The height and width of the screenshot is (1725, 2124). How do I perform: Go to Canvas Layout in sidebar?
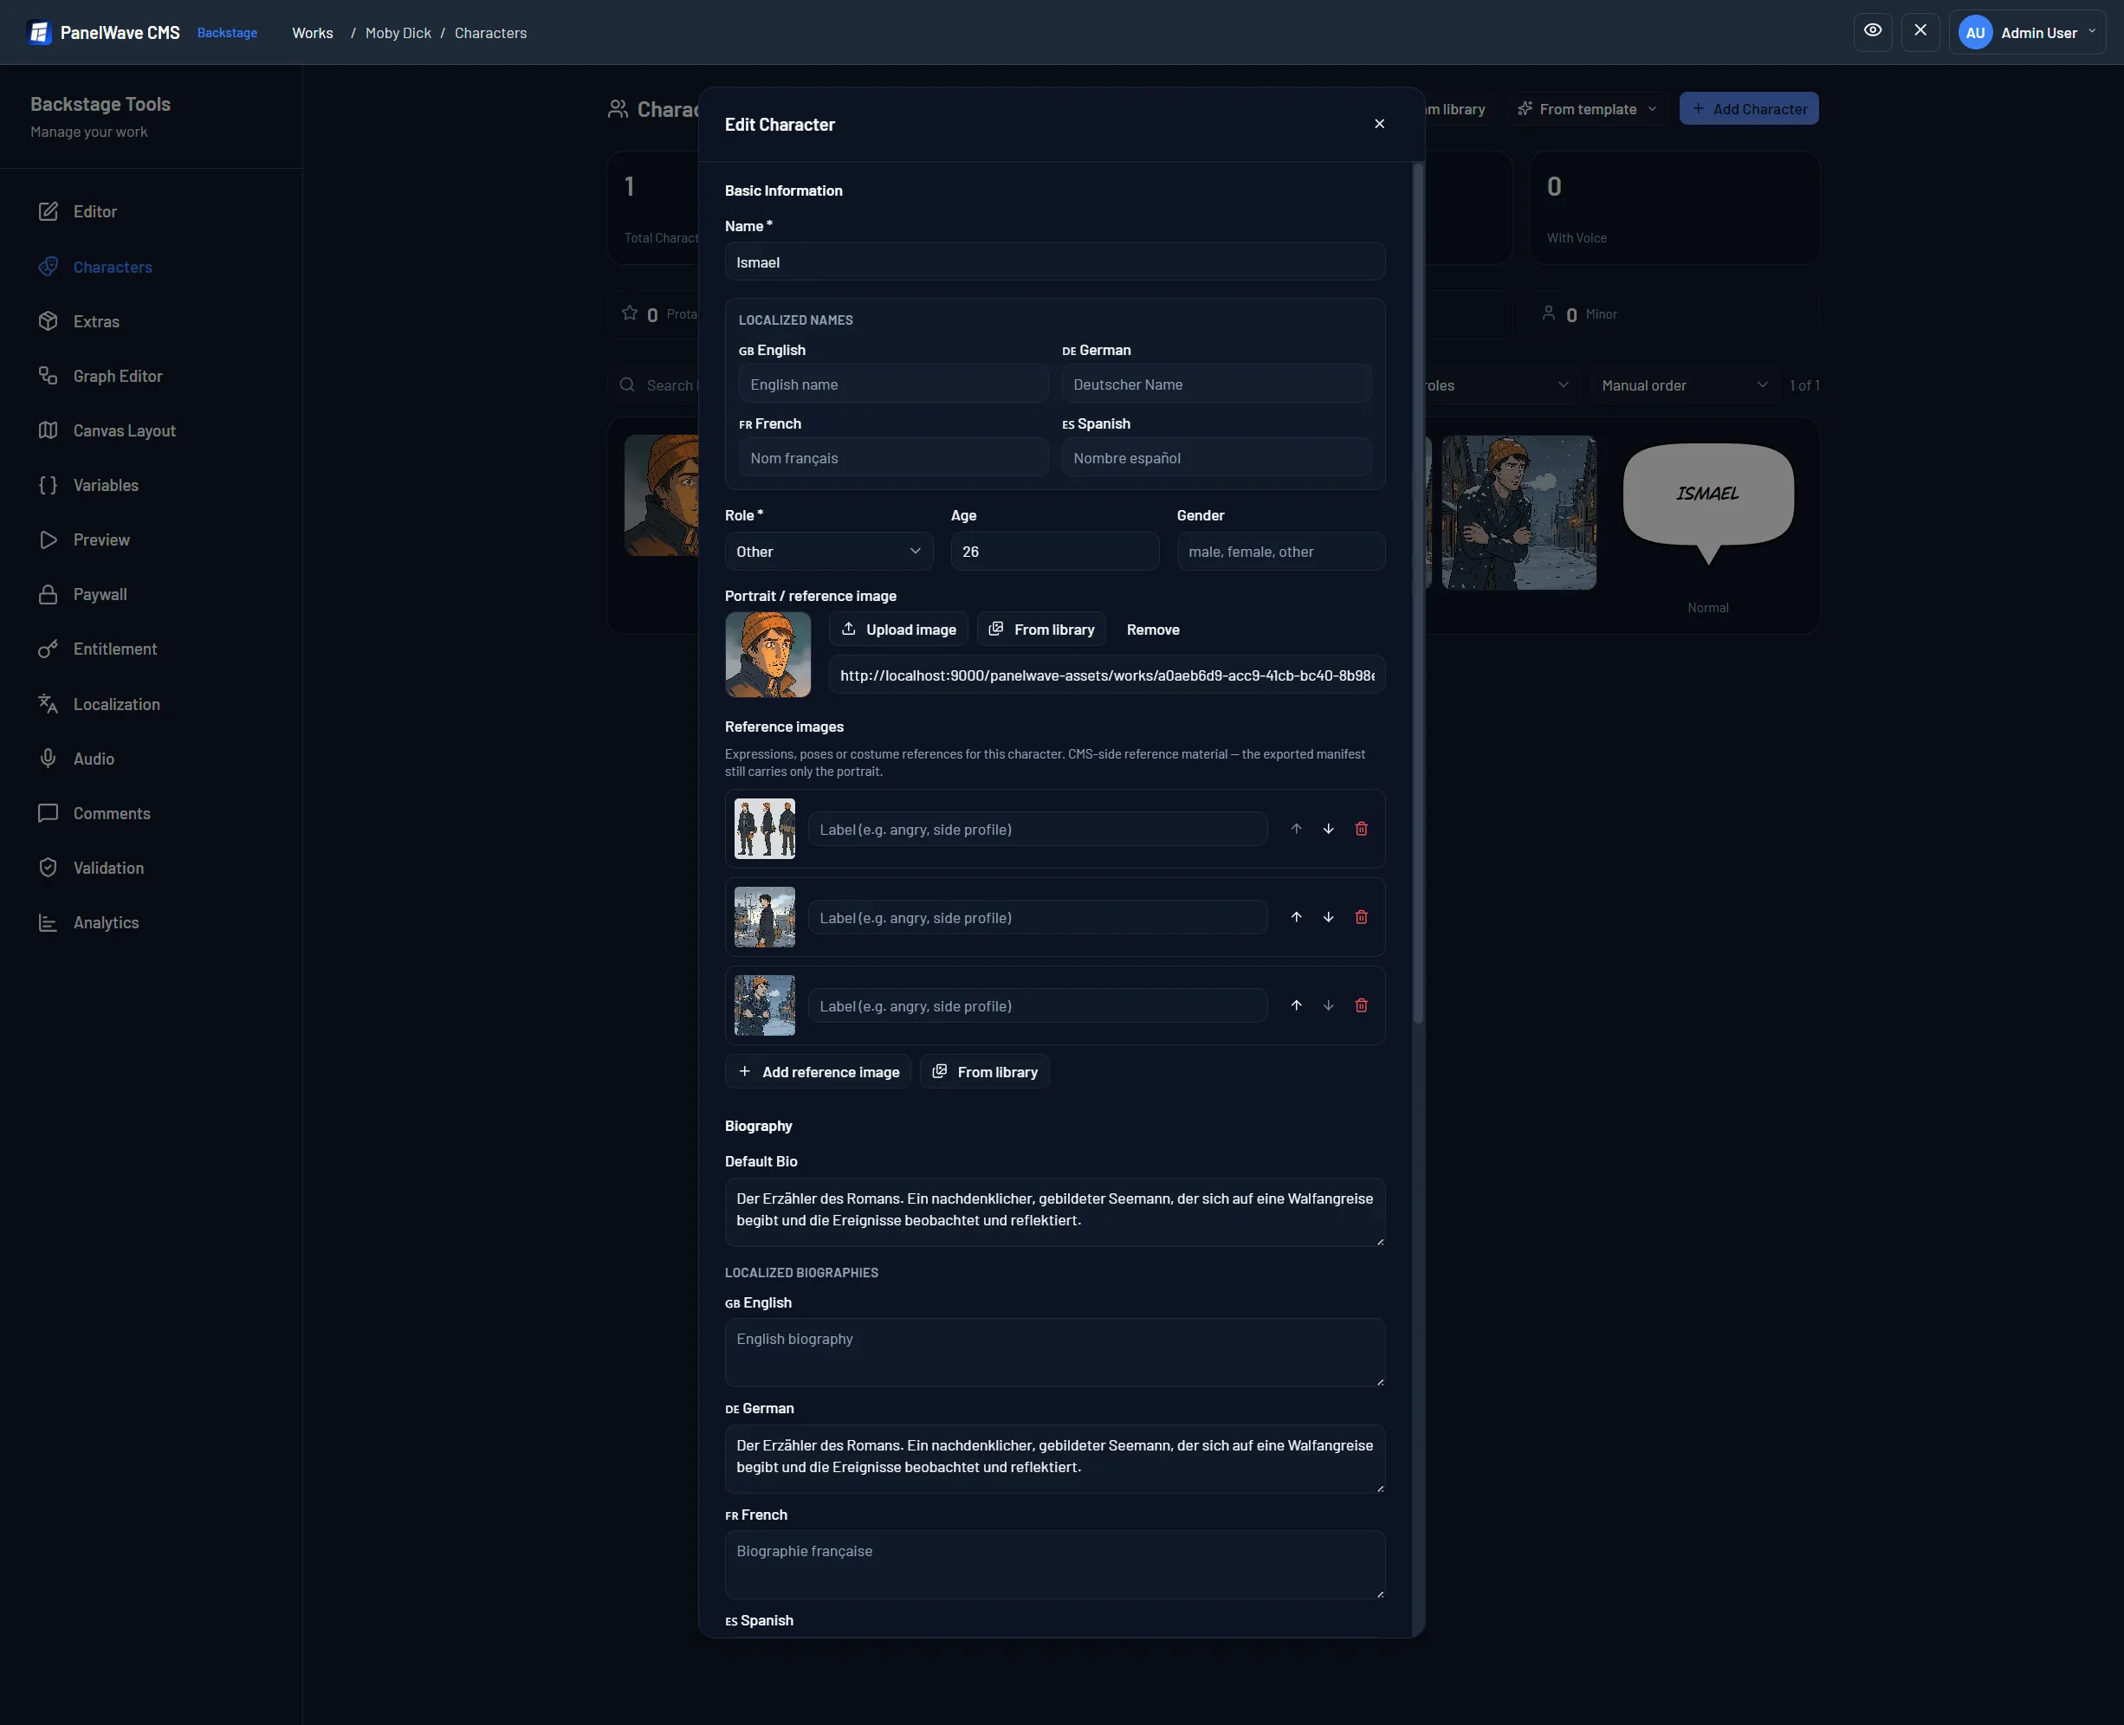tap(151, 430)
